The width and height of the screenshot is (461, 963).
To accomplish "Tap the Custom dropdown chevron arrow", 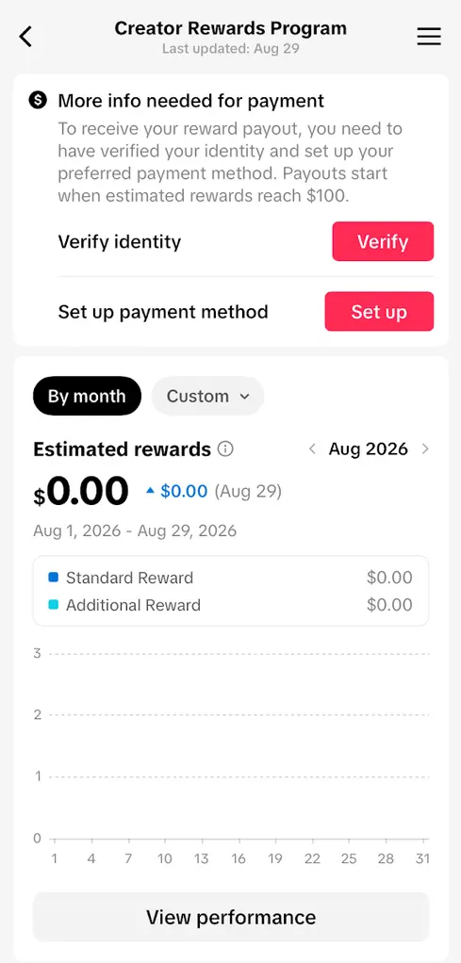I will click(x=244, y=397).
